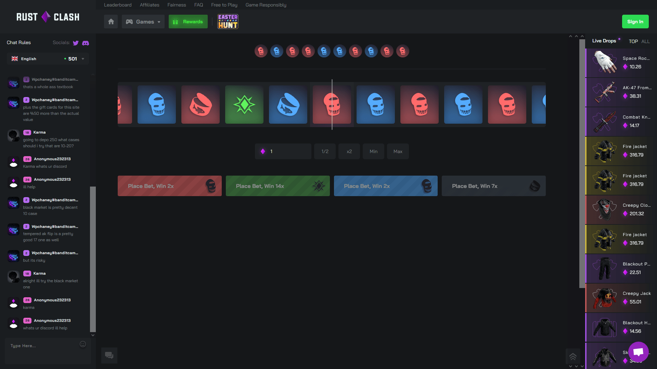Open the Fairness page from the top menu

click(177, 5)
